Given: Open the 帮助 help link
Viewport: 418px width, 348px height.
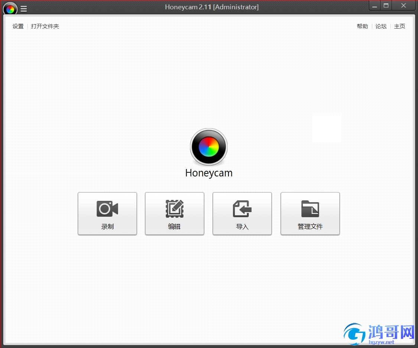Looking at the screenshot, I should point(362,26).
